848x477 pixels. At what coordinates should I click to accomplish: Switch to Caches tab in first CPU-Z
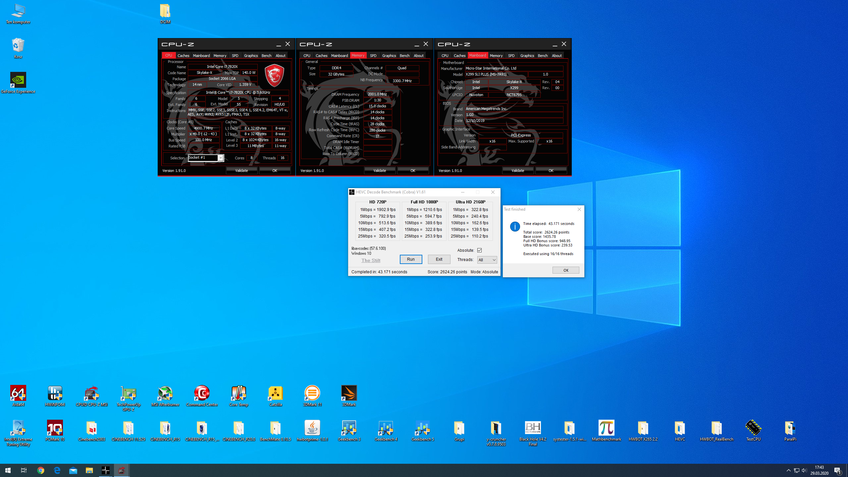coord(183,56)
